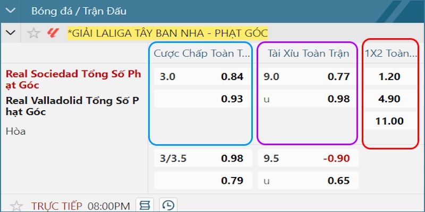The image size is (425, 212).
Task: Click the Hòa label
Action: (x=16, y=131)
